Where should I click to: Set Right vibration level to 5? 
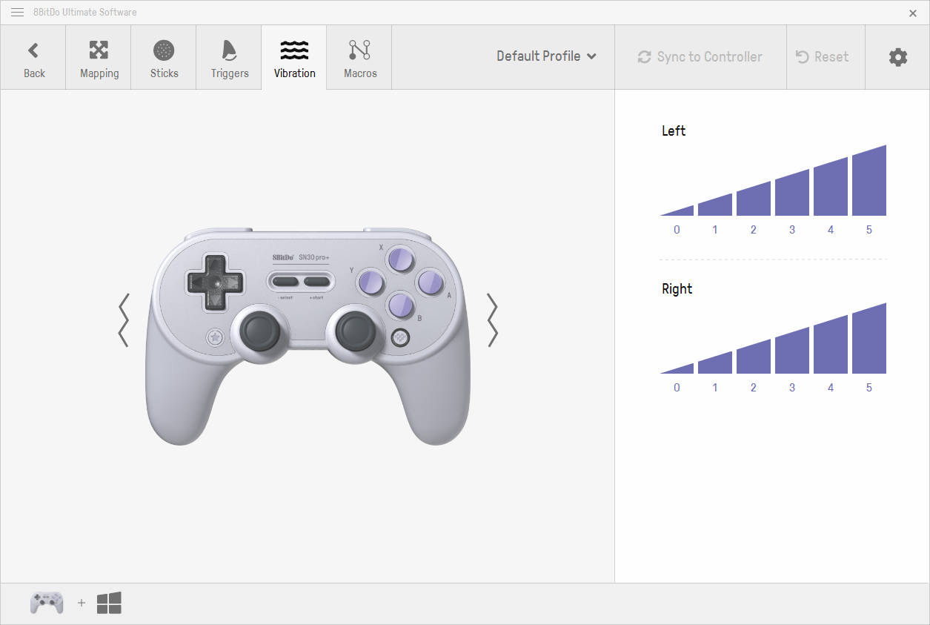(869, 339)
